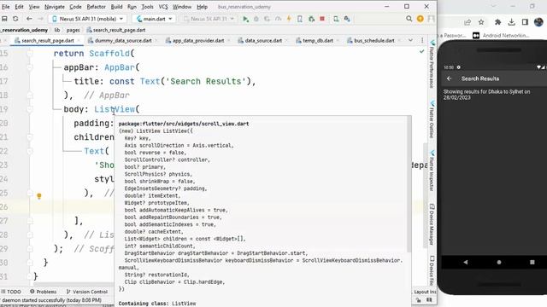This screenshot has height=307, width=547.
Task: Navigate forward using the right arrow icon
Action: pos(40,19)
